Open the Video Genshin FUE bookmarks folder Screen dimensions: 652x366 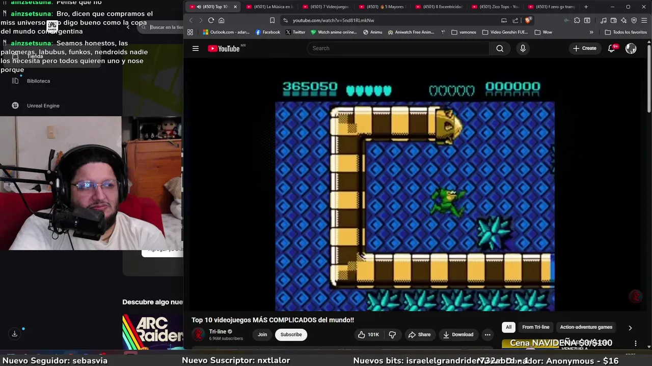(x=505, y=32)
